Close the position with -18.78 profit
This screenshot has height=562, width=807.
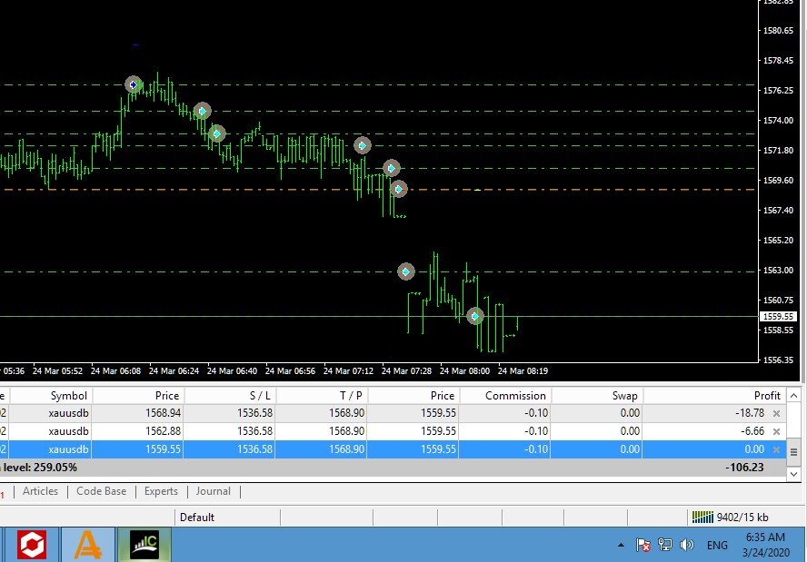click(776, 413)
